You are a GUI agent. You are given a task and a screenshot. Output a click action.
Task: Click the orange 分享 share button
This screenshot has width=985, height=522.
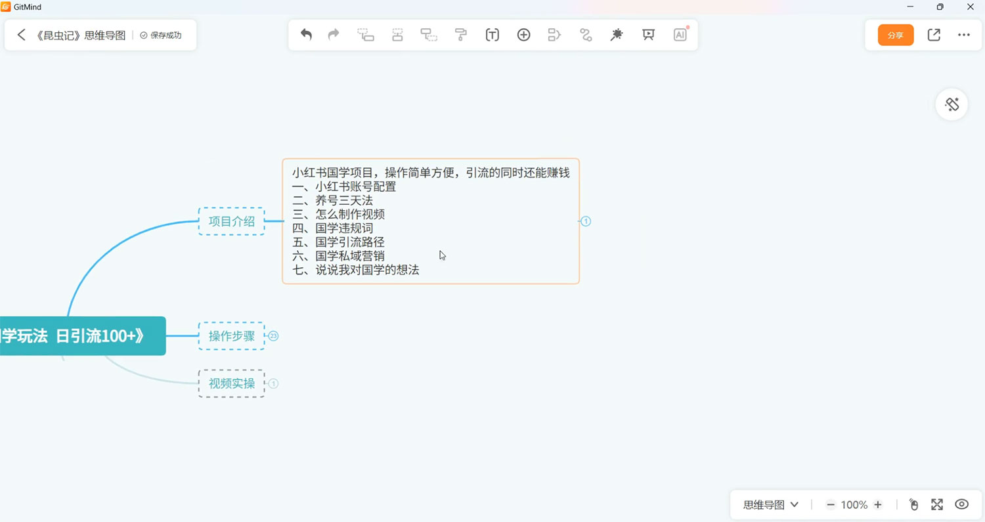[x=895, y=35]
